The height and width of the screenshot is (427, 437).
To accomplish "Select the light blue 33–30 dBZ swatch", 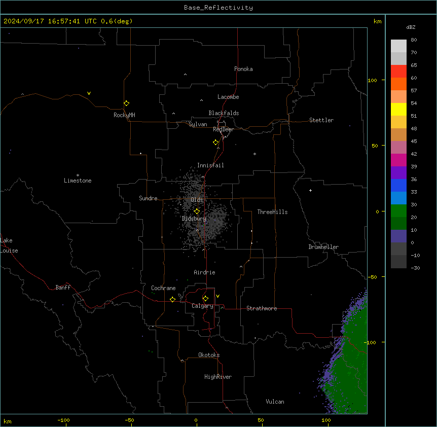I will pos(398,198).
